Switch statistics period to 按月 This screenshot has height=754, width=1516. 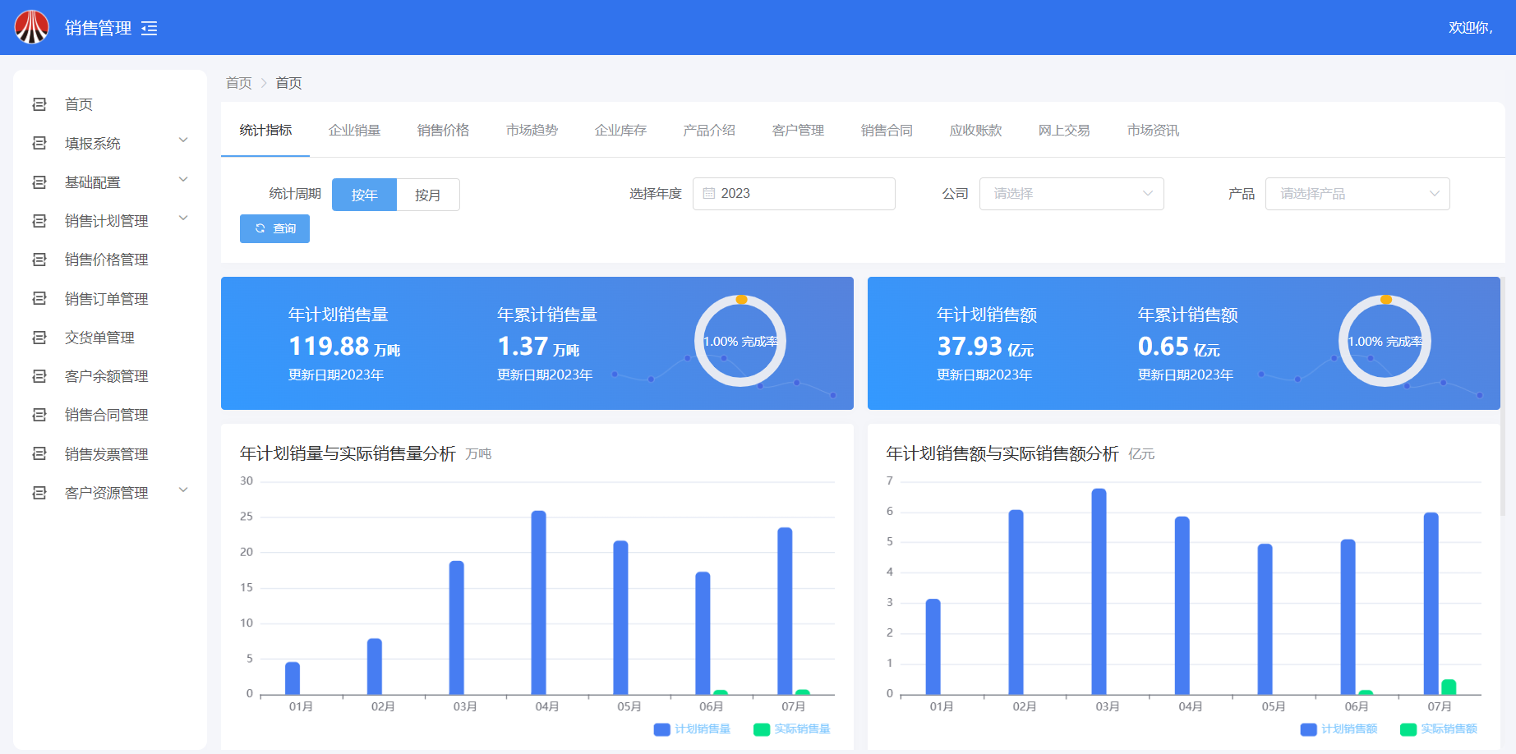click(427, 195)
